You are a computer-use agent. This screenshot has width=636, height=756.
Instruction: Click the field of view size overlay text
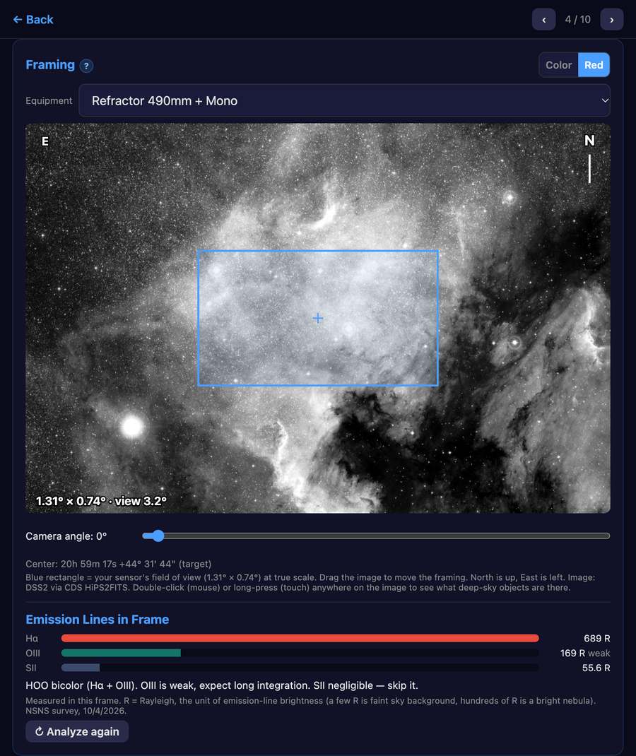(x=101, y=501)
